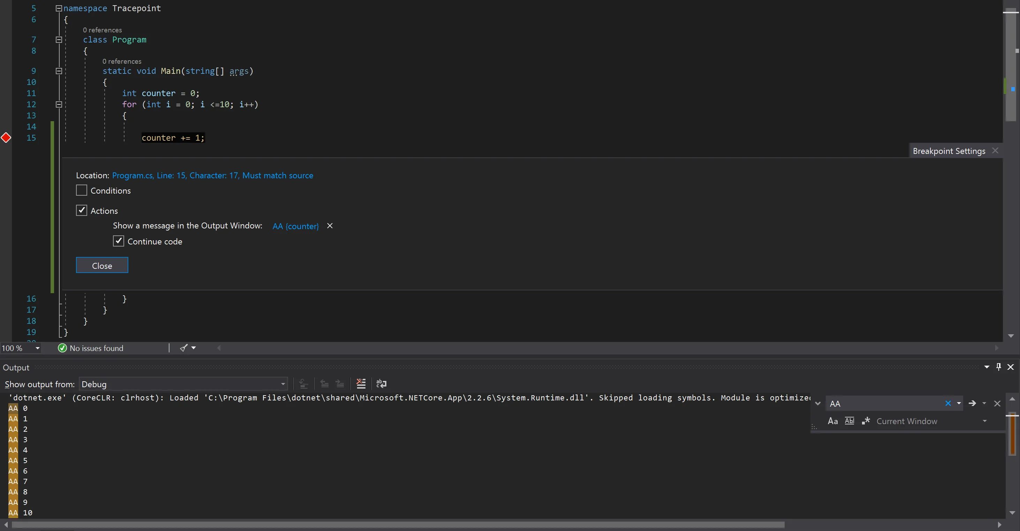
Task: Click the Close button in Breakpoint Settings
Action: (102, 265)
